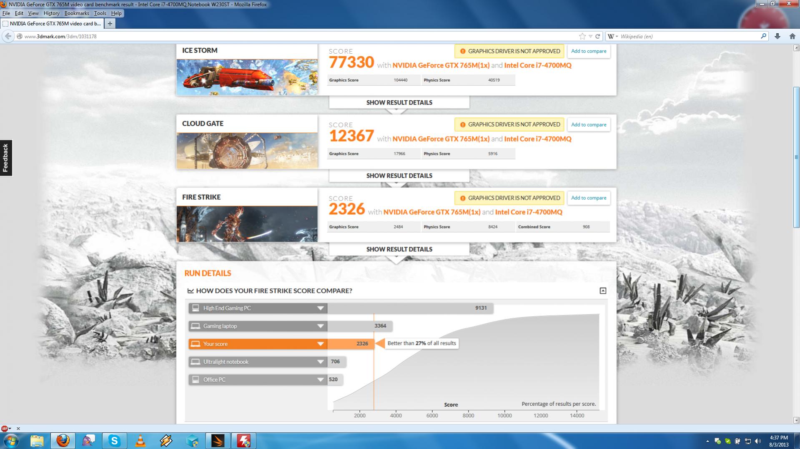800x449 pixels.
Task: Open the VirtualBox cube taskbar icon
Action: pos(192,441)
